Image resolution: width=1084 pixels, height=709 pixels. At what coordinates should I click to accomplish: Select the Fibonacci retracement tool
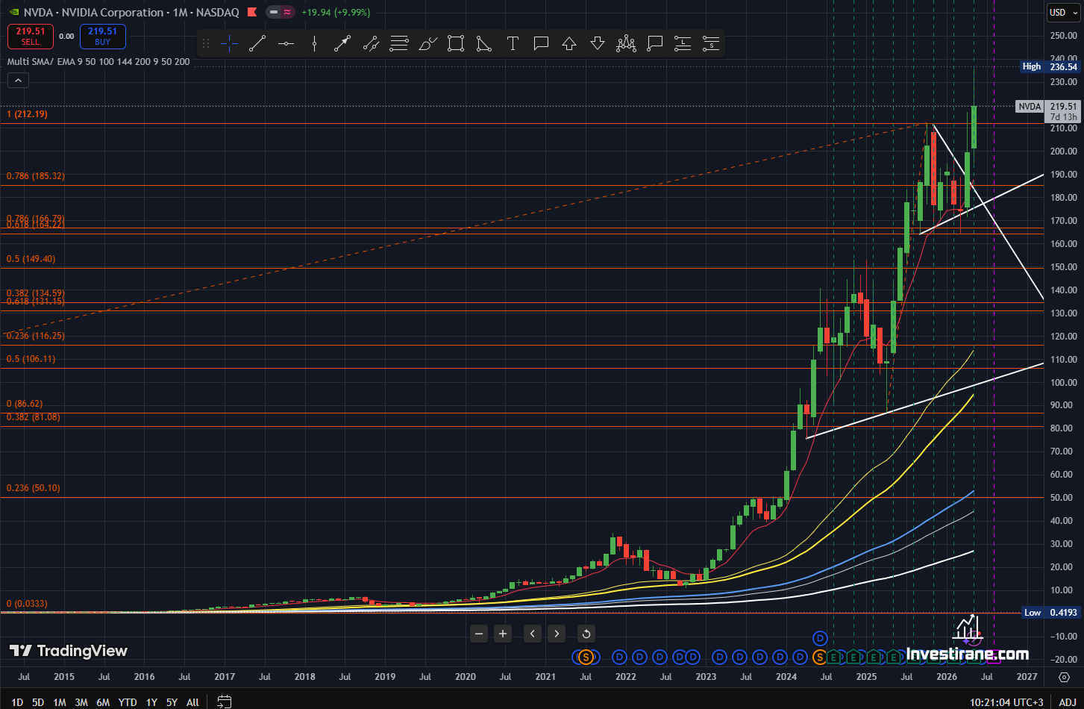click(x=399, y=44)
